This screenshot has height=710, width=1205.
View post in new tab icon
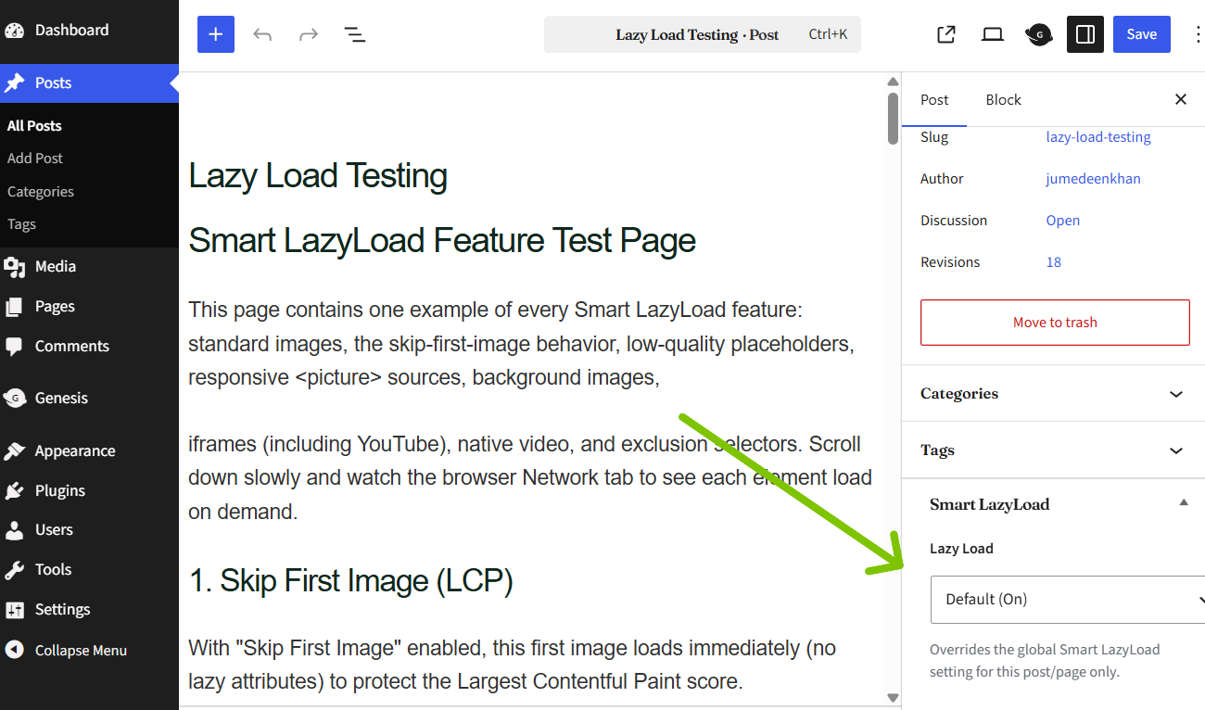pos(946,34)
